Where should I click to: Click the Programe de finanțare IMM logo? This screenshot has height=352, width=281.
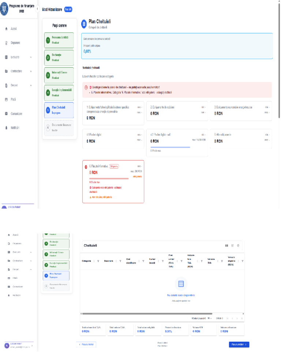(4, 9)
